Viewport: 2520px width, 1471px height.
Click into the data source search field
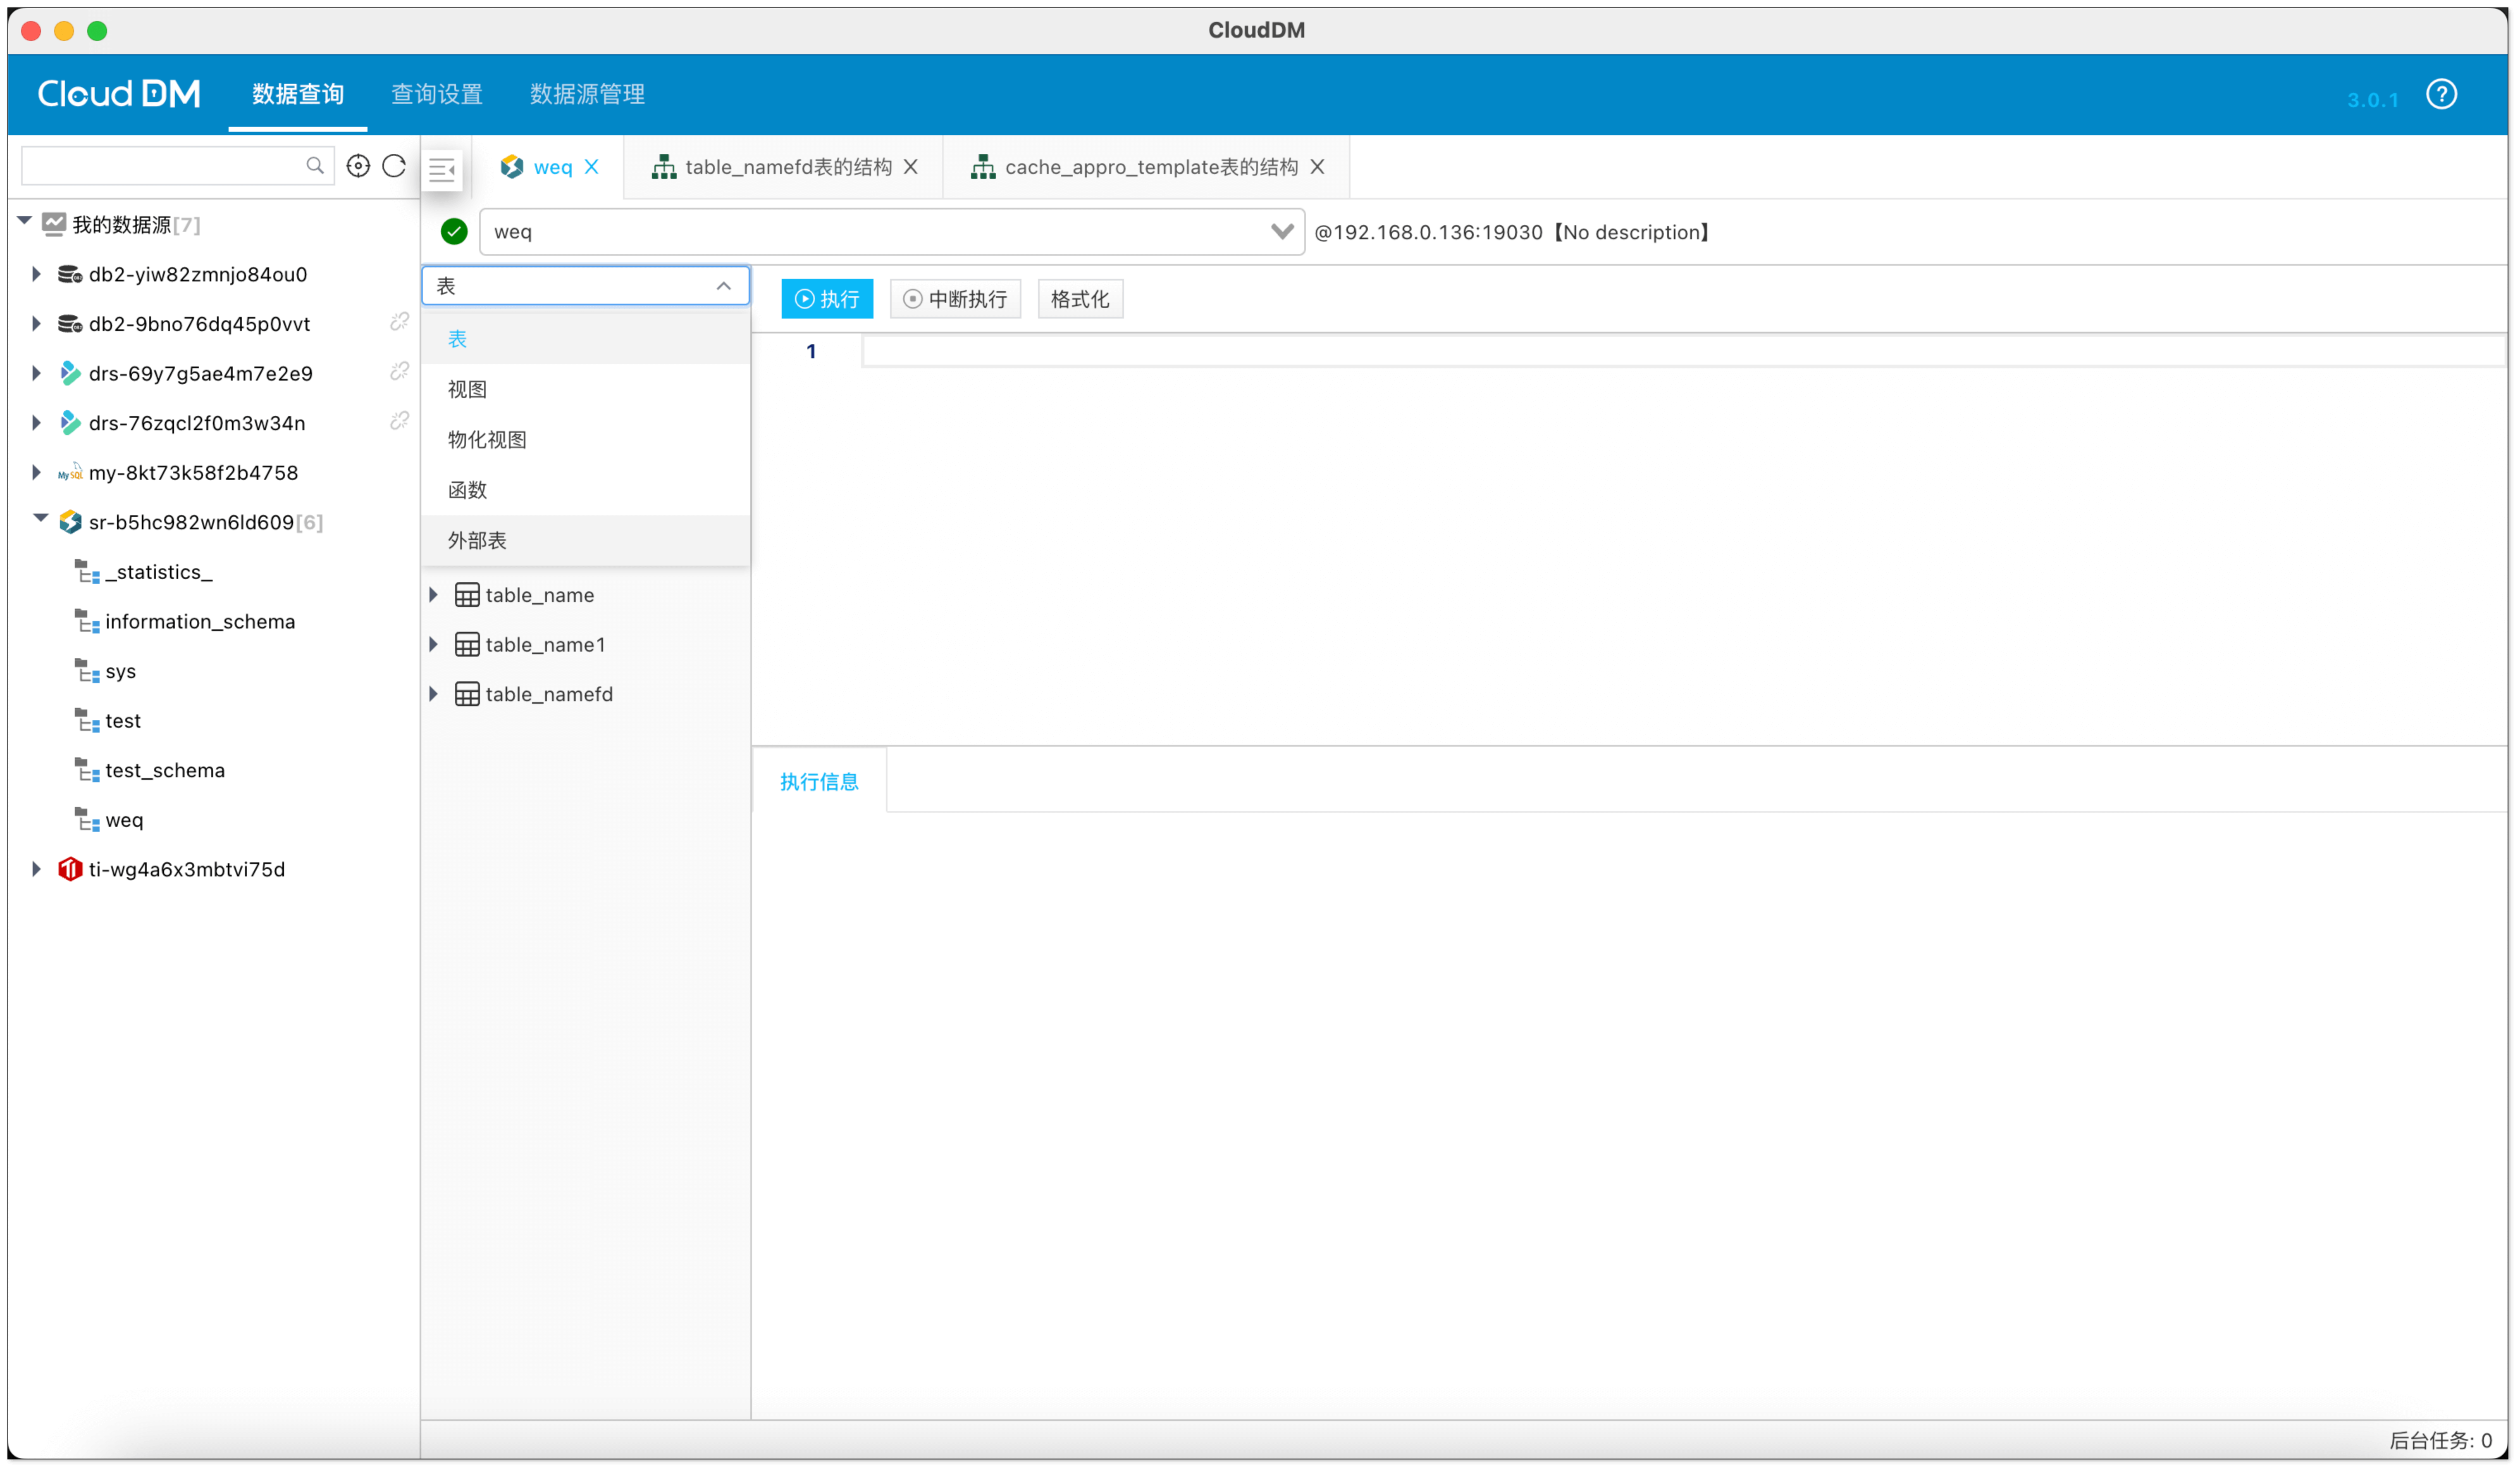pos(160,166)
